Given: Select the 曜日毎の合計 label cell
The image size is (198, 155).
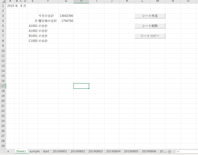Looking at the screenshot, I should pyautogui.click(x=48, y=21).
